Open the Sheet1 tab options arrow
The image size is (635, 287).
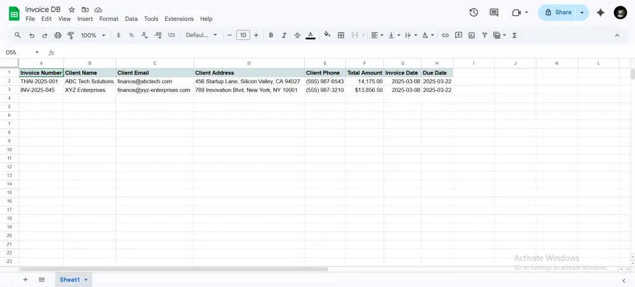click(86, 280)
